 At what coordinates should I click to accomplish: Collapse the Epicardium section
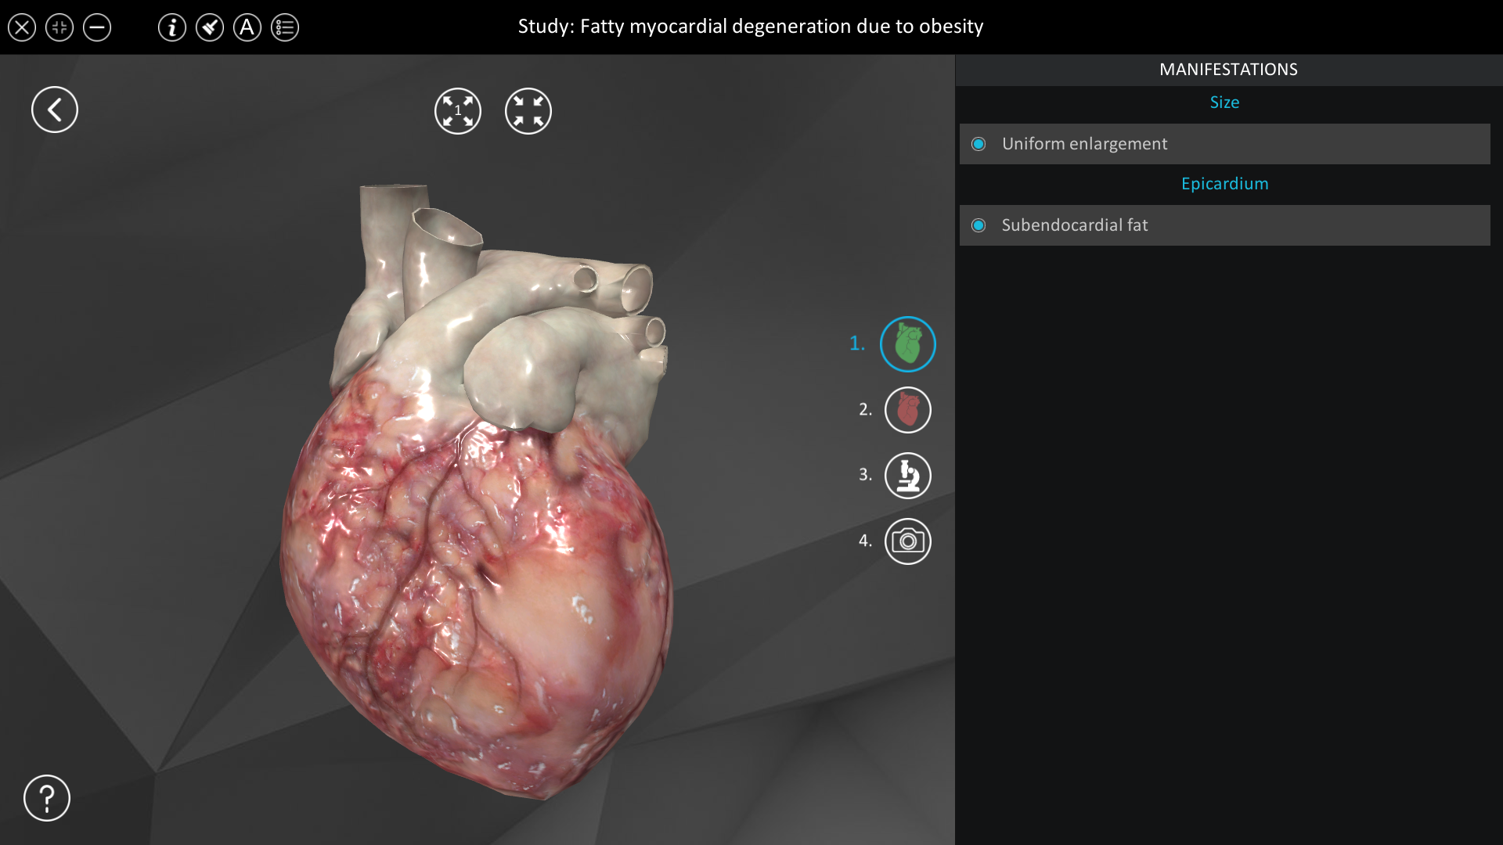pos(1224,183)
